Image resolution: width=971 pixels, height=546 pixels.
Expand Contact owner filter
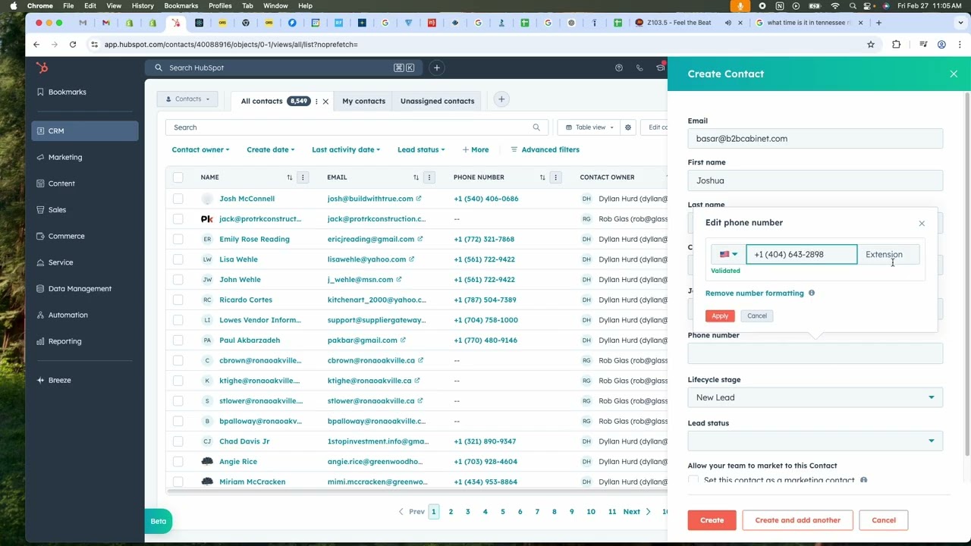click(x=200, y=149)
